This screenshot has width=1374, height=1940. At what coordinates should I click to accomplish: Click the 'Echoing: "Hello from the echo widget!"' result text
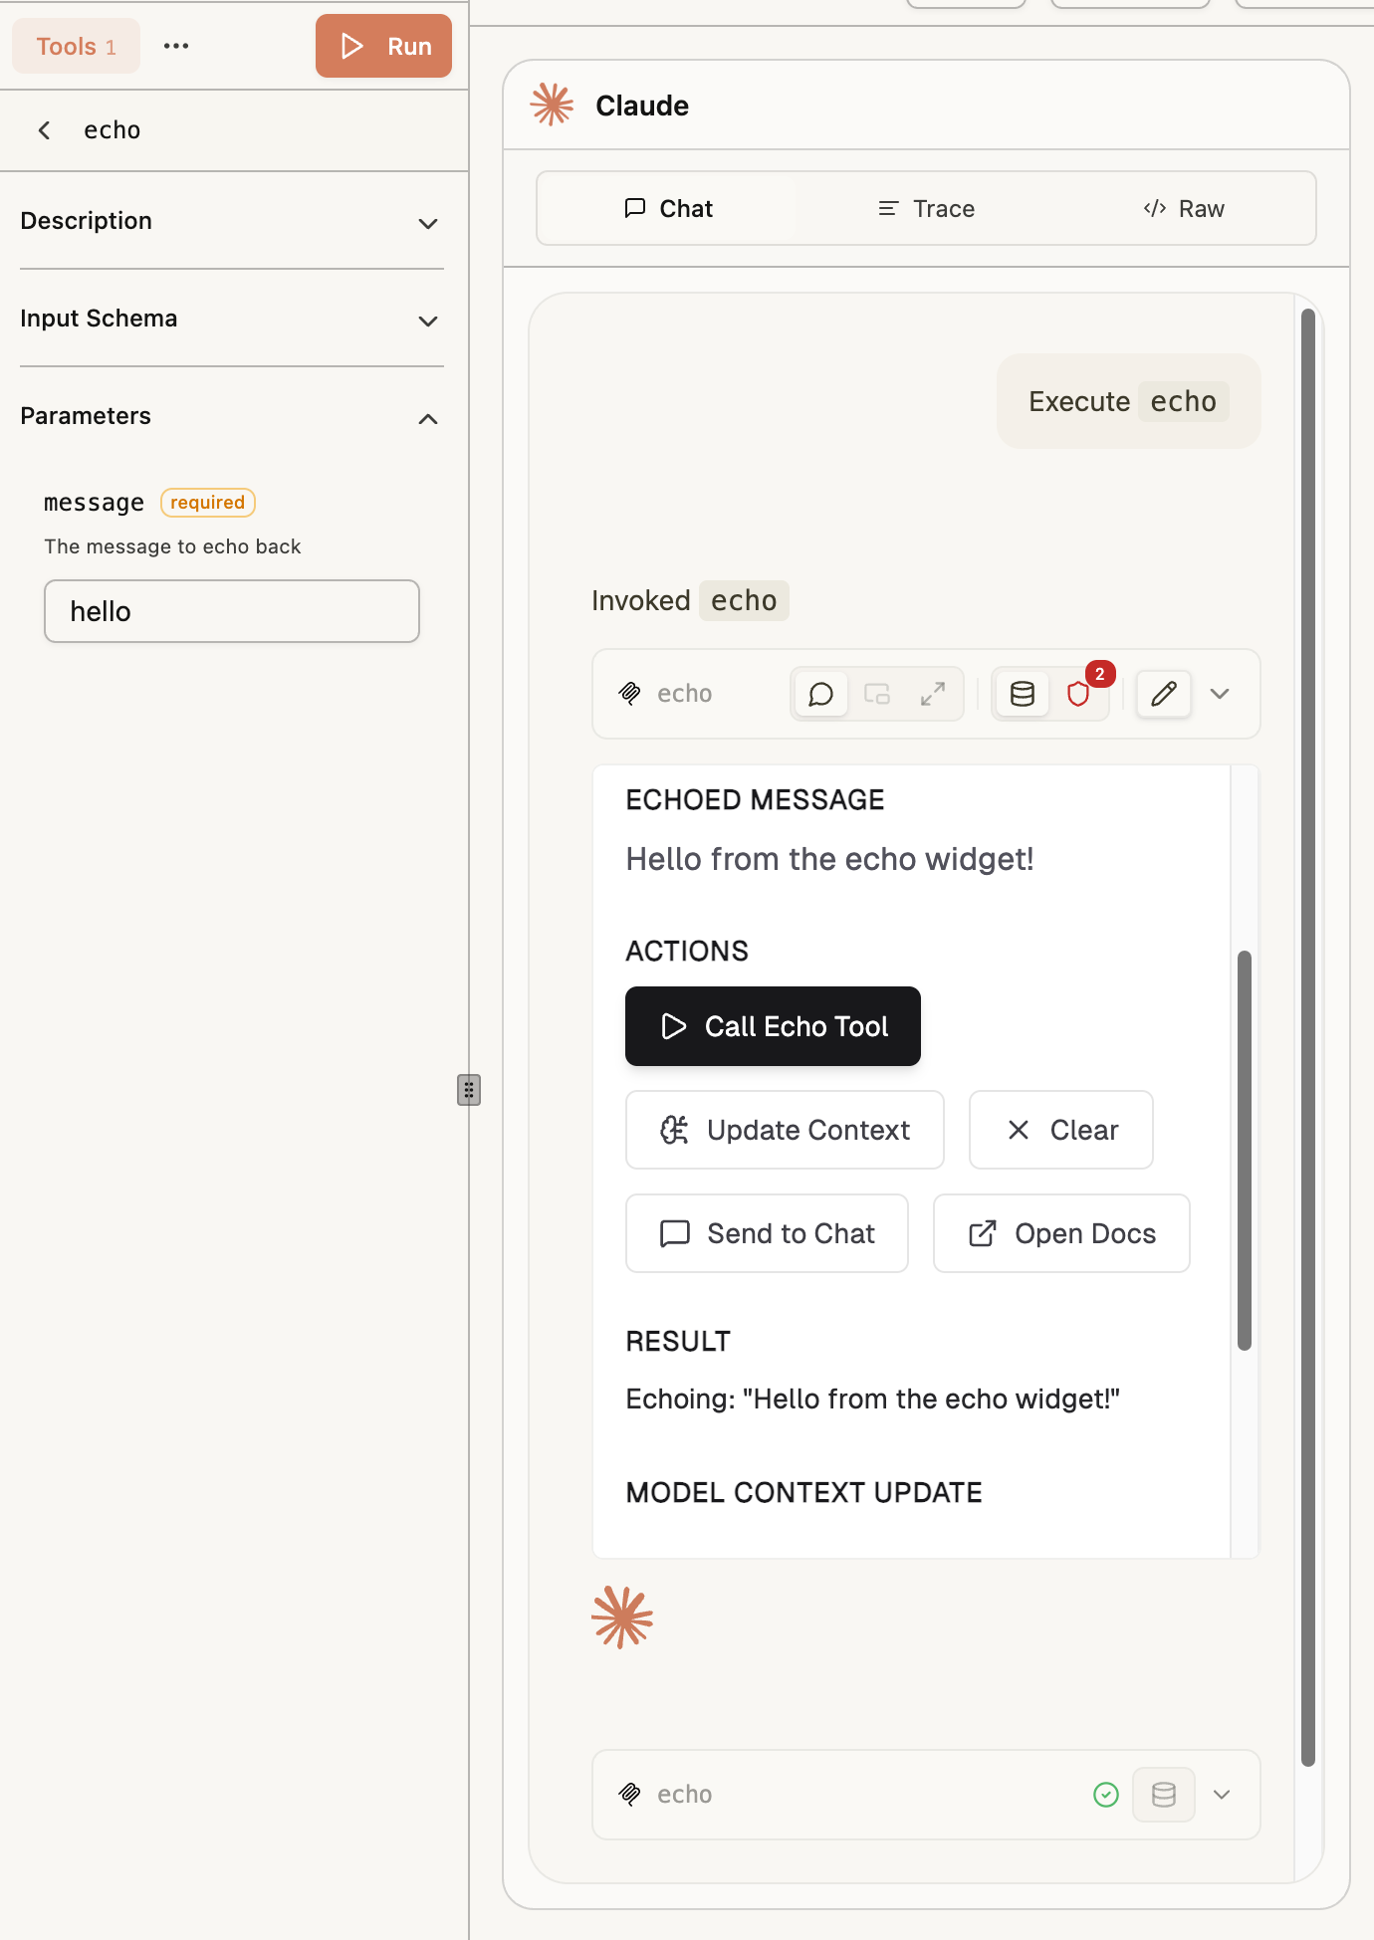(x=873, y=1399)
